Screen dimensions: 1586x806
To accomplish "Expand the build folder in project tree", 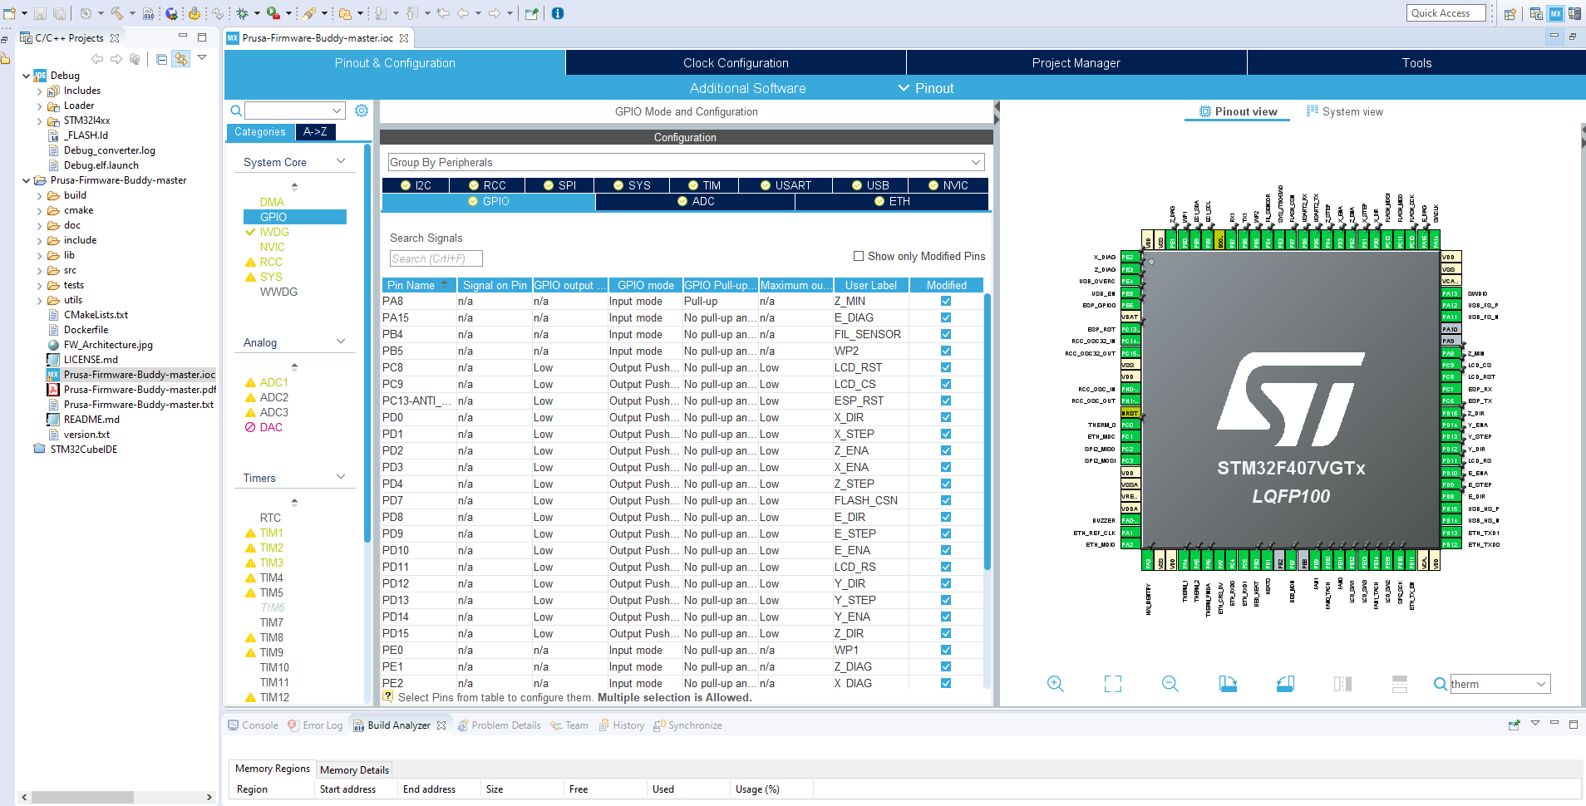I will pos(40,196).
